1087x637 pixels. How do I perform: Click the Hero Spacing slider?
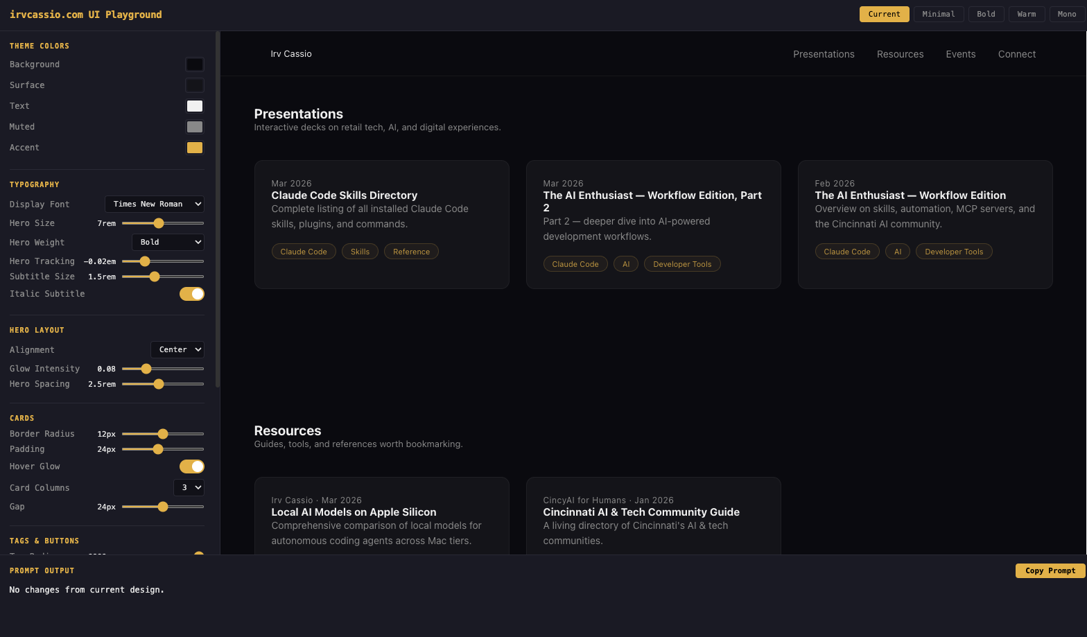pos(163,384)
